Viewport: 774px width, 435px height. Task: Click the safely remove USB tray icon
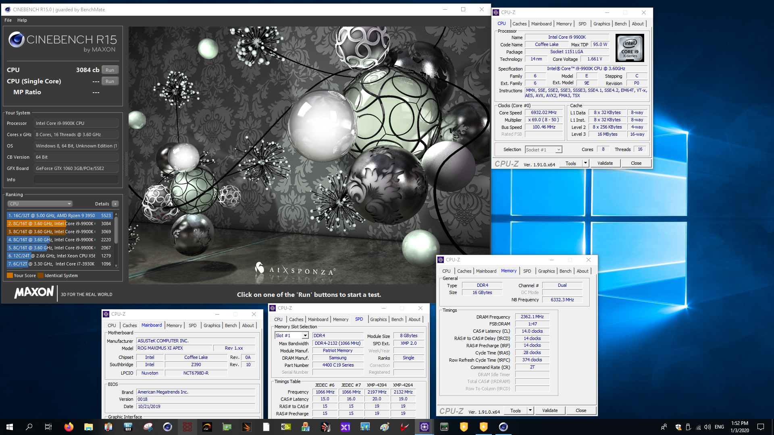coord(688,427)
